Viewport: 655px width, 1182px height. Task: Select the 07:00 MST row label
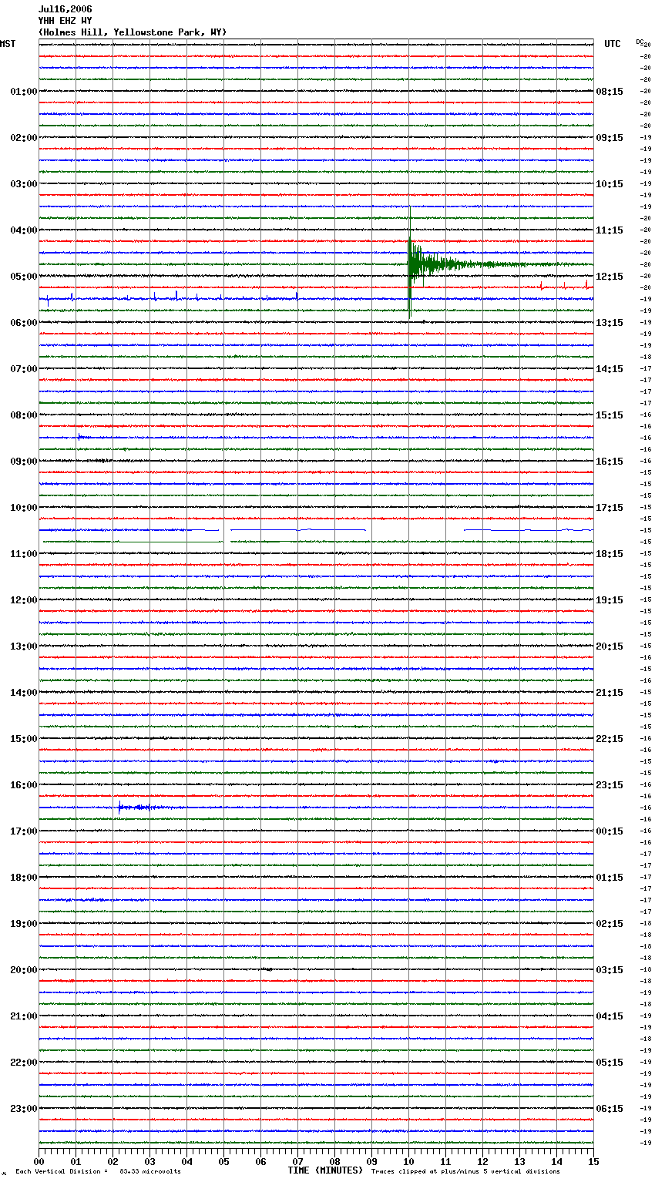pyautogui.click(x=24, y=369)
